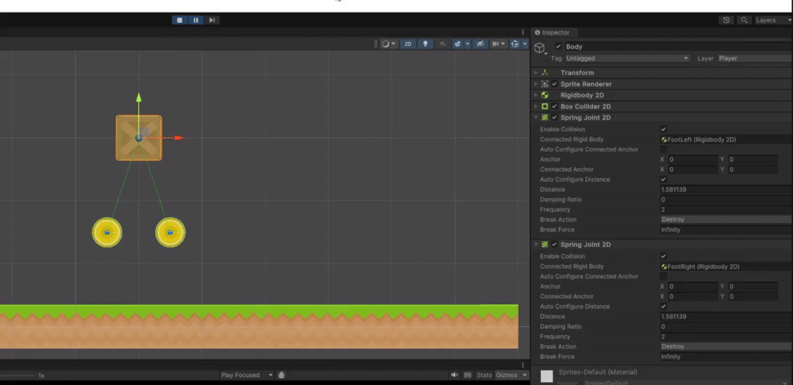Open the Layer dropdown showing Player

click(755, 58)
